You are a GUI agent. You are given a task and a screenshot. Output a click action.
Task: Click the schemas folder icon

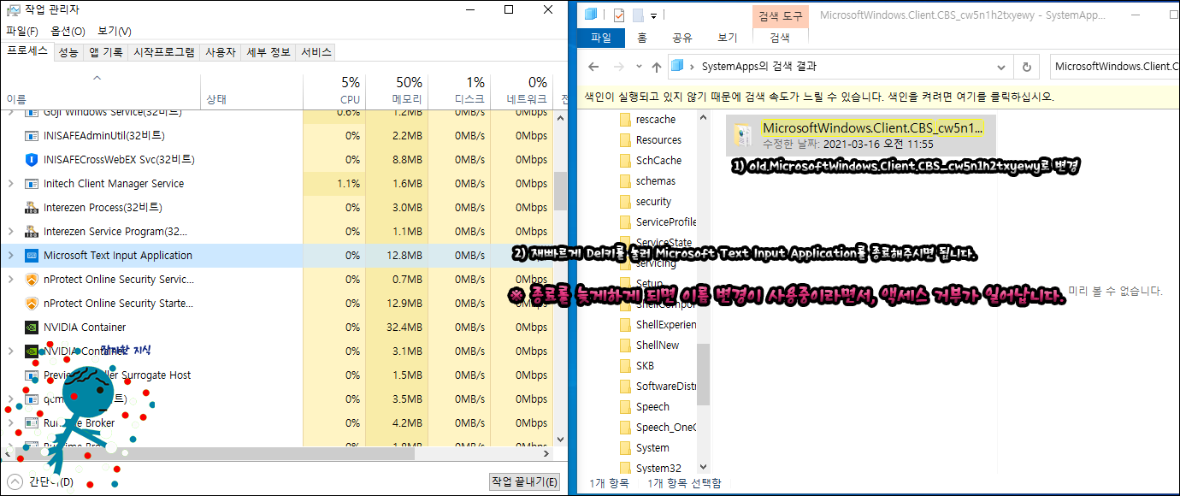click(x=624, y=180)
